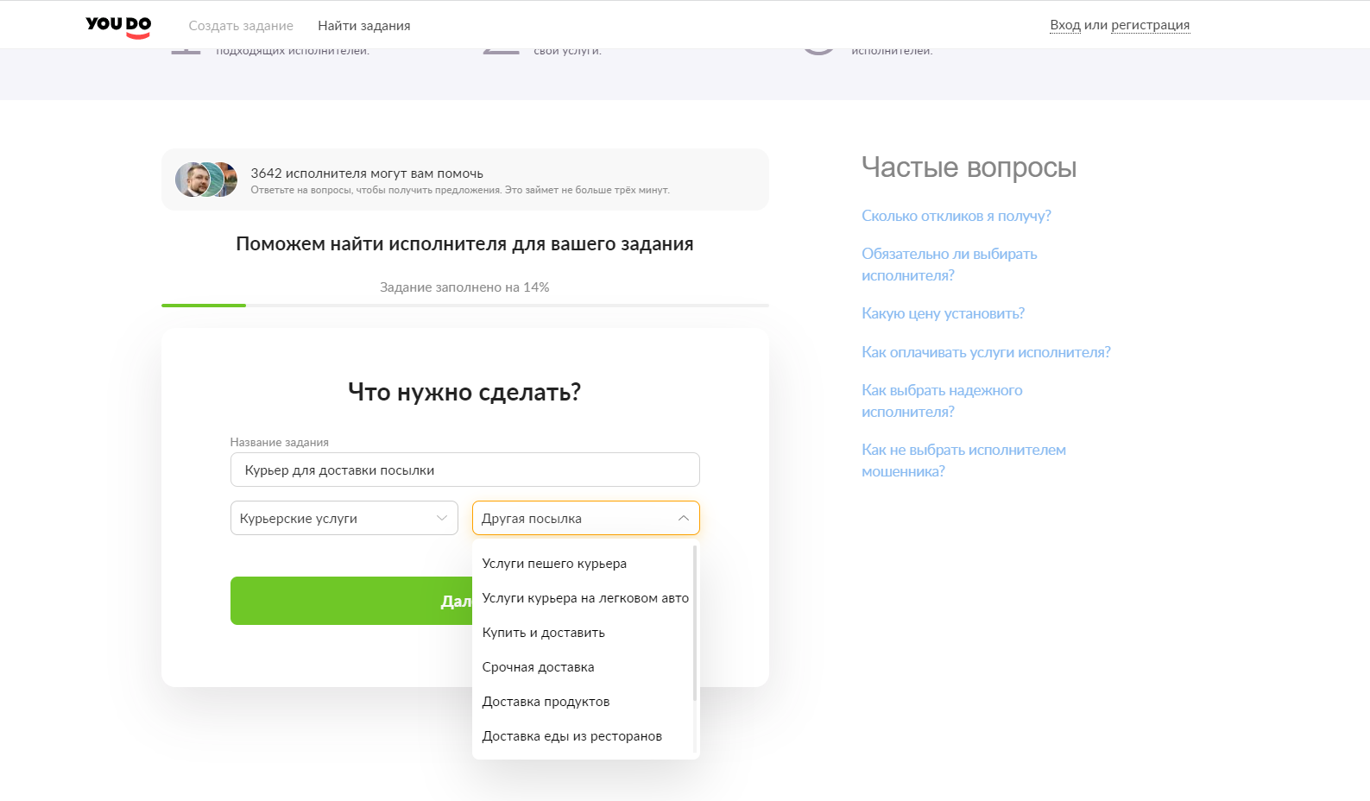The width and height of the screenshot is (1370, 801).
Task: Click the green Далее button
Action: (x=351, y=601)
